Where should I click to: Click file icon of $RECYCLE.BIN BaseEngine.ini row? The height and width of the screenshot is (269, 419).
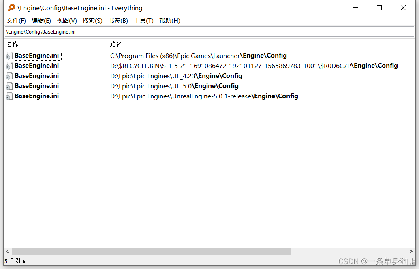point(9,66)
